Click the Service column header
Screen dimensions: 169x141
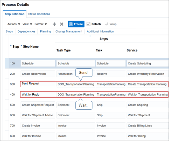point(132,50)
